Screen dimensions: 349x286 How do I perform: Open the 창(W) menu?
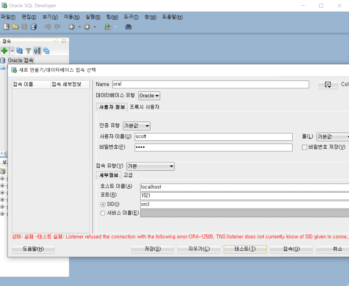tap(150, 17)
